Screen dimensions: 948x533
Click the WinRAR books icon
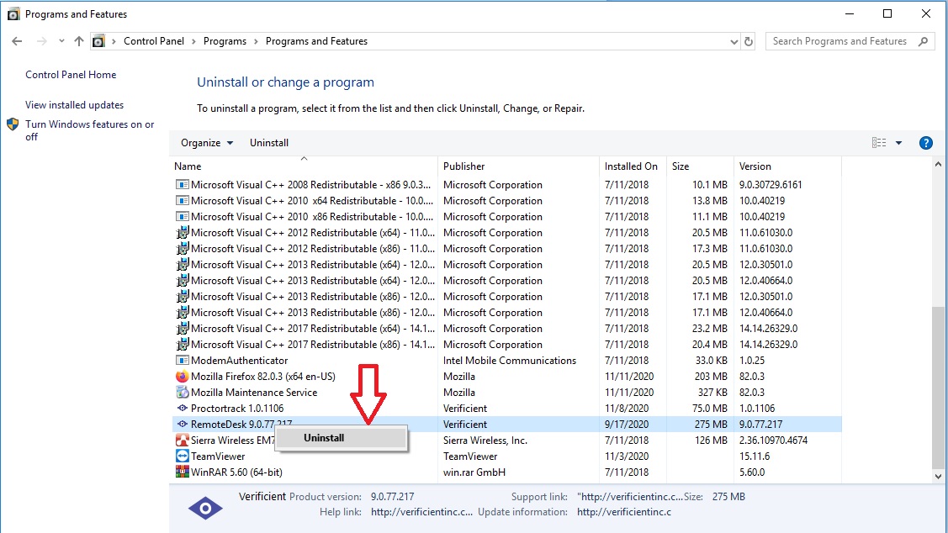tap(182, 472)
